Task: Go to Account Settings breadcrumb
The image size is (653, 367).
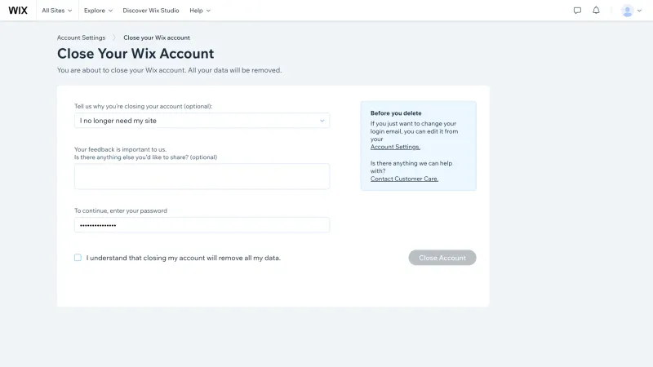Action: click(x=81, y=38)
